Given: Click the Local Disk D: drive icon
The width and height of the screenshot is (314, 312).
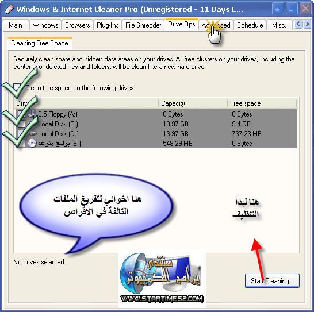Looking at the screenshot, I should click(32, 133).
